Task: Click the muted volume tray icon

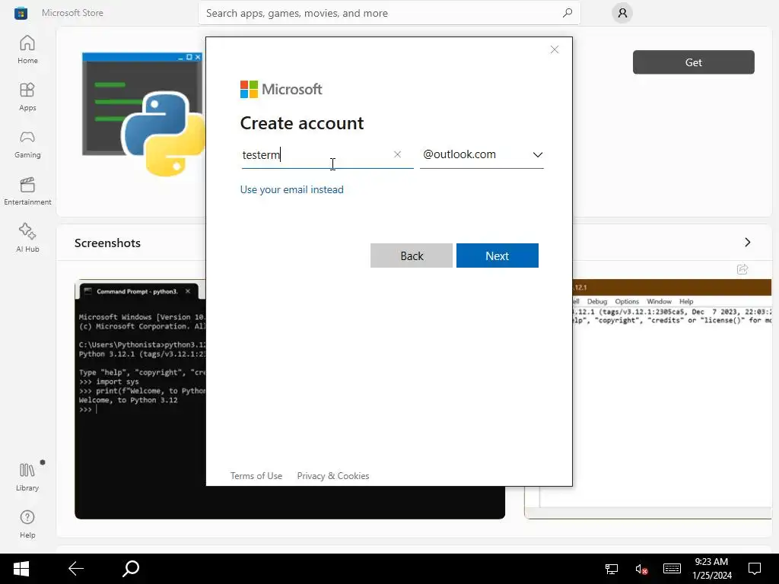Action: click(x=641, y=569)
